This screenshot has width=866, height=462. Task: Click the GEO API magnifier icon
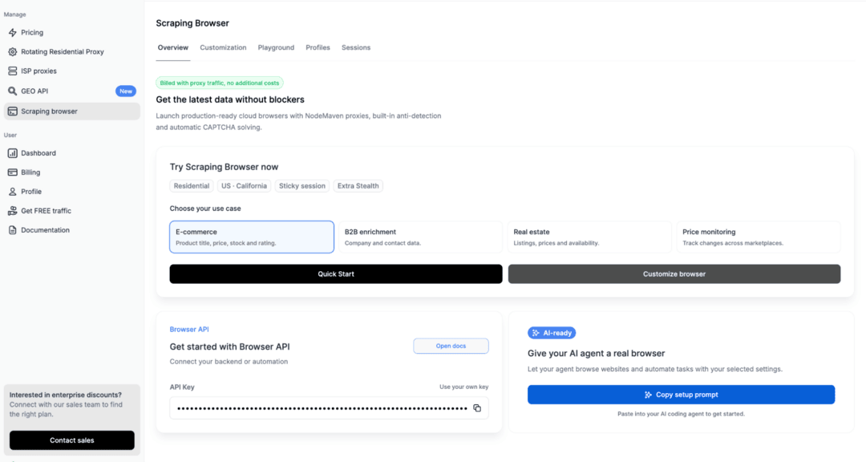click(x=12, y=91)
